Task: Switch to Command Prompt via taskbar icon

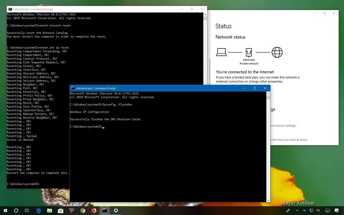Action: point(105,210)
